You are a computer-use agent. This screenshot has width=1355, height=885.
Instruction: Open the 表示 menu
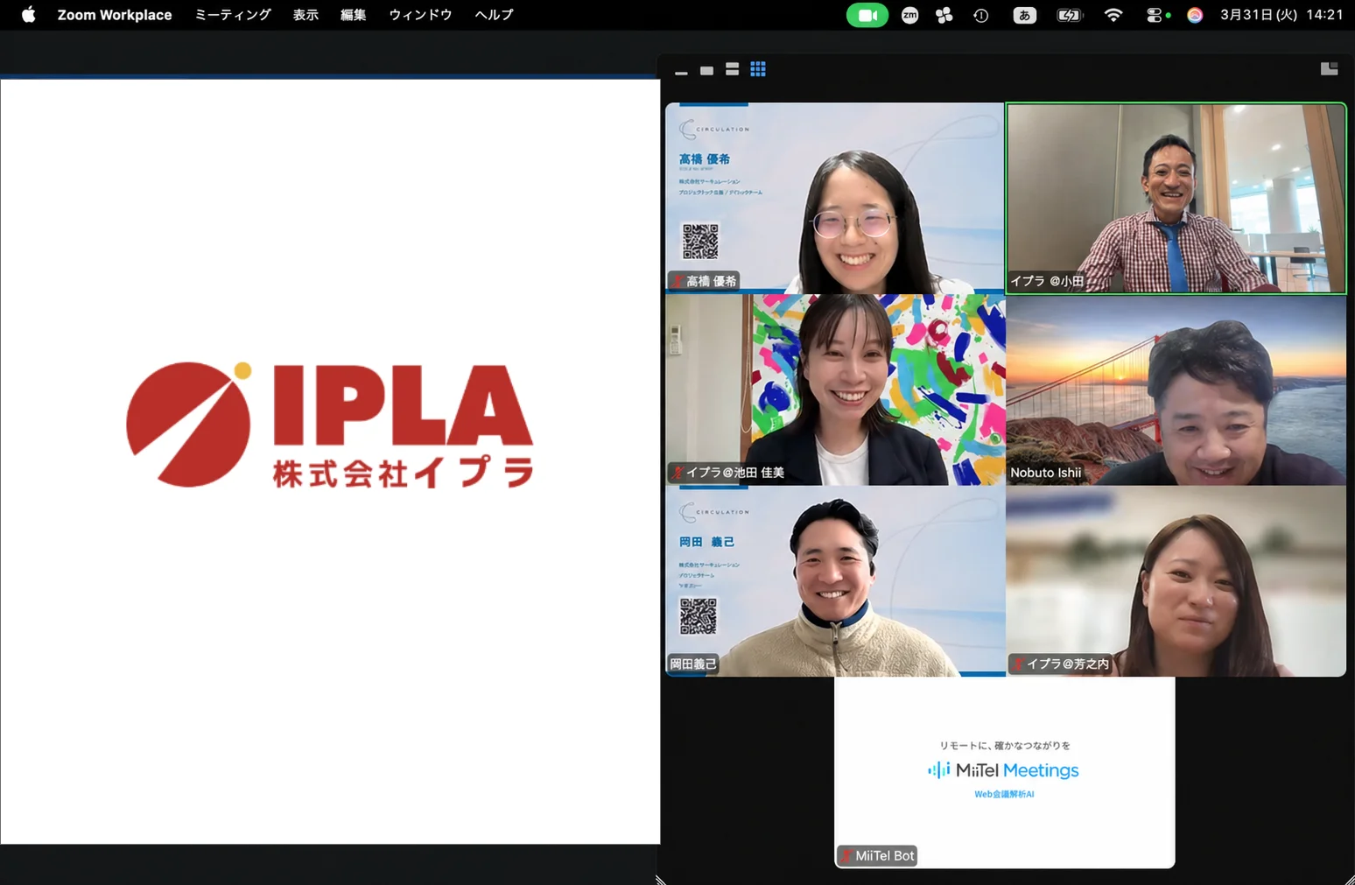coord(305,15)
